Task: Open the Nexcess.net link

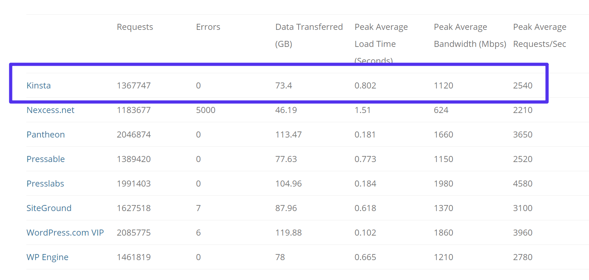Action: point(50,110)
